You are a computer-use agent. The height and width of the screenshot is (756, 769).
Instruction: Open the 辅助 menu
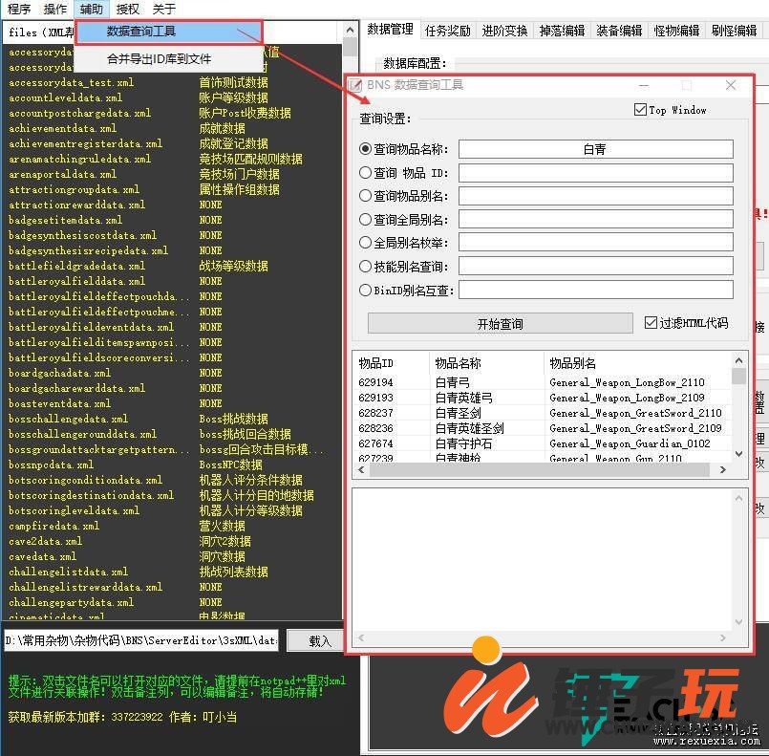point(91,9)
